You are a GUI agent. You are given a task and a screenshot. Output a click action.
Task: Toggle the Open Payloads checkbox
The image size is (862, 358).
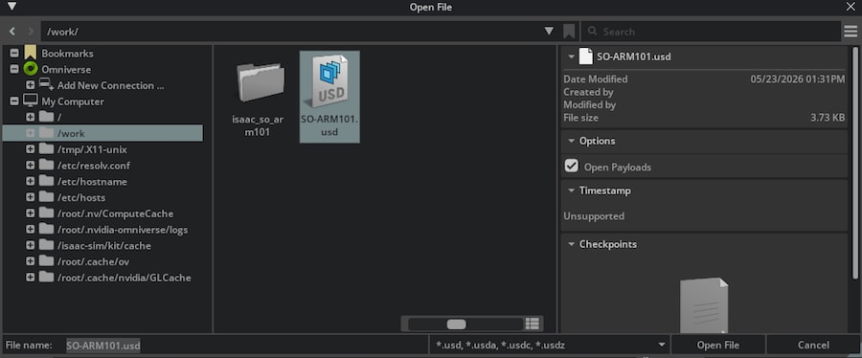pos(572,166)
